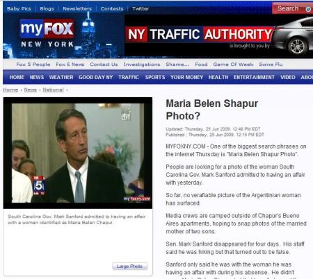The height and width of the screenshot is (279, 313).
Task: Click the Mark Sanford video thumbnail
Action: [78, 153]
